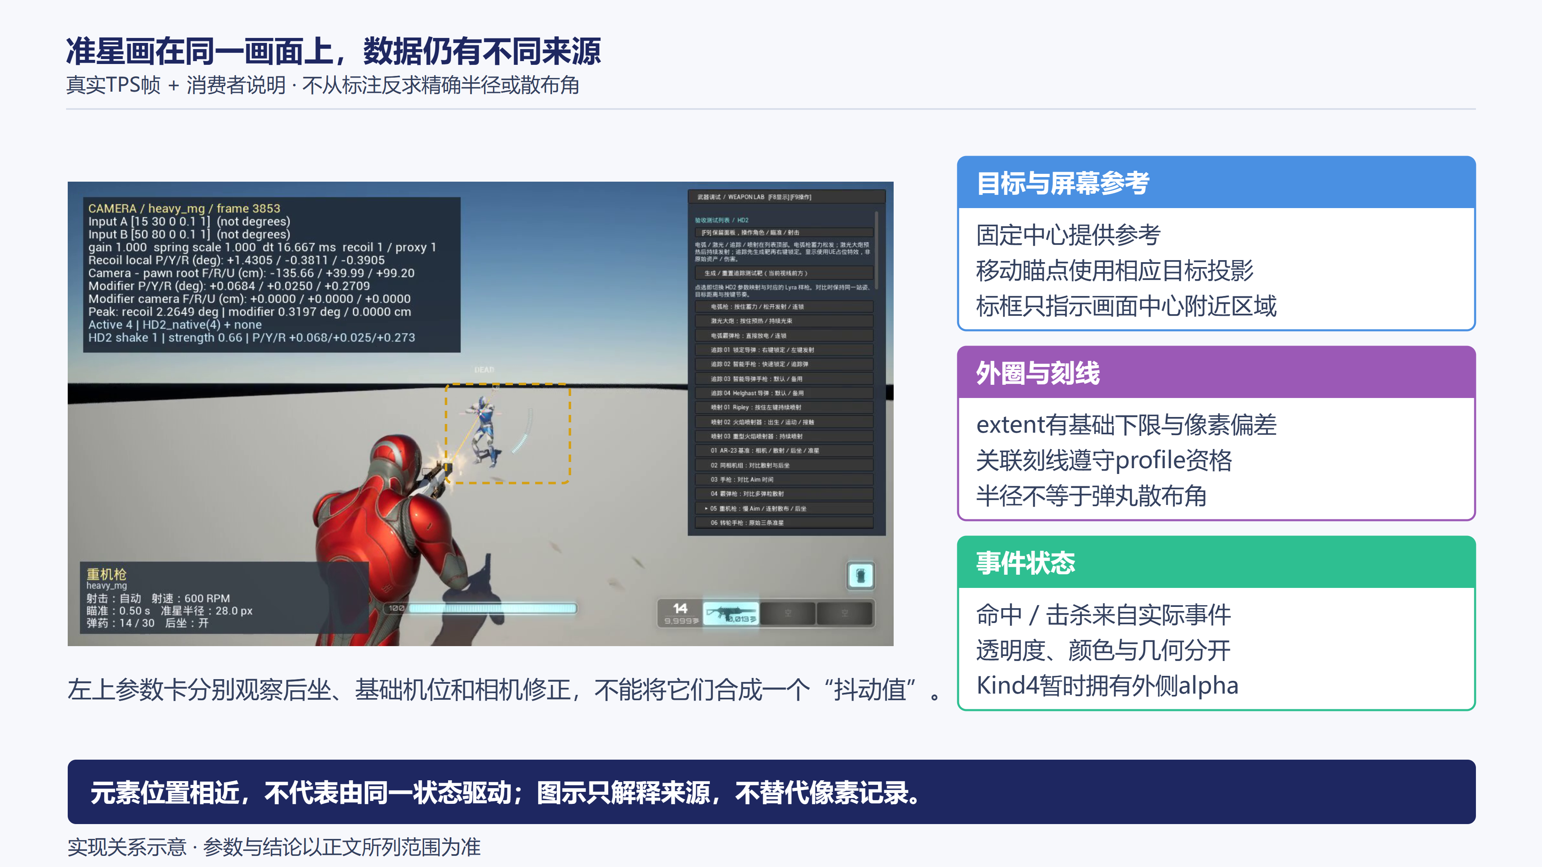Click the 武器调试 / WEAPON LAB panel header
The image size is (1542, 867).
click(786, 197)
